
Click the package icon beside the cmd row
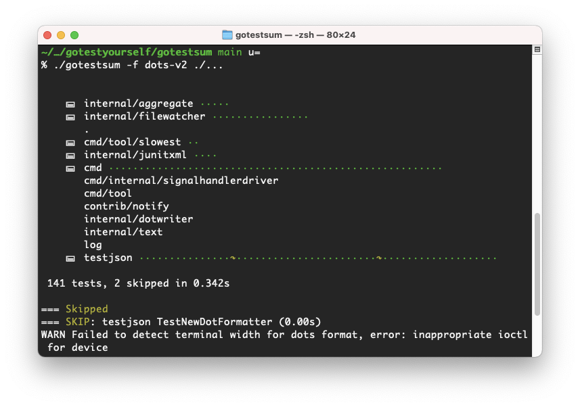point(70,168)
